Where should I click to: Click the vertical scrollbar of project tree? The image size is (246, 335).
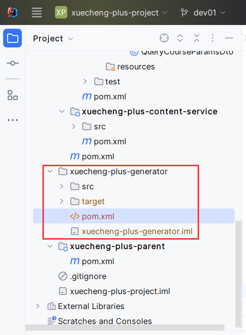click(x=239, y=274)
